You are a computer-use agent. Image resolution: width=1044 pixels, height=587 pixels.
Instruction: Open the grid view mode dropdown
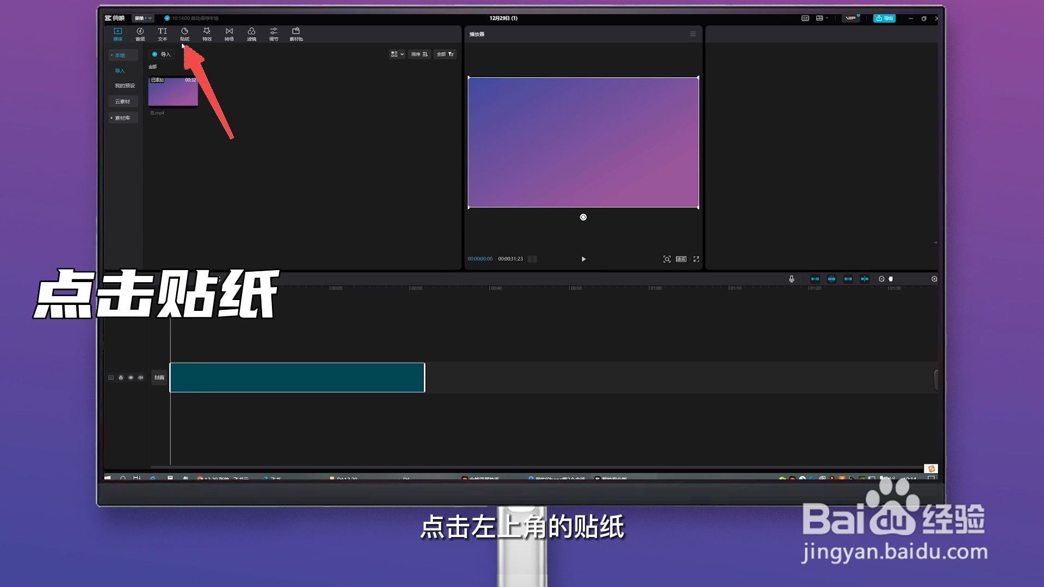coord(397,54)
